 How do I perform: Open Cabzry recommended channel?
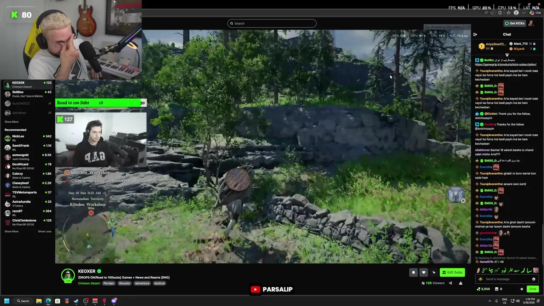point(28,176)
